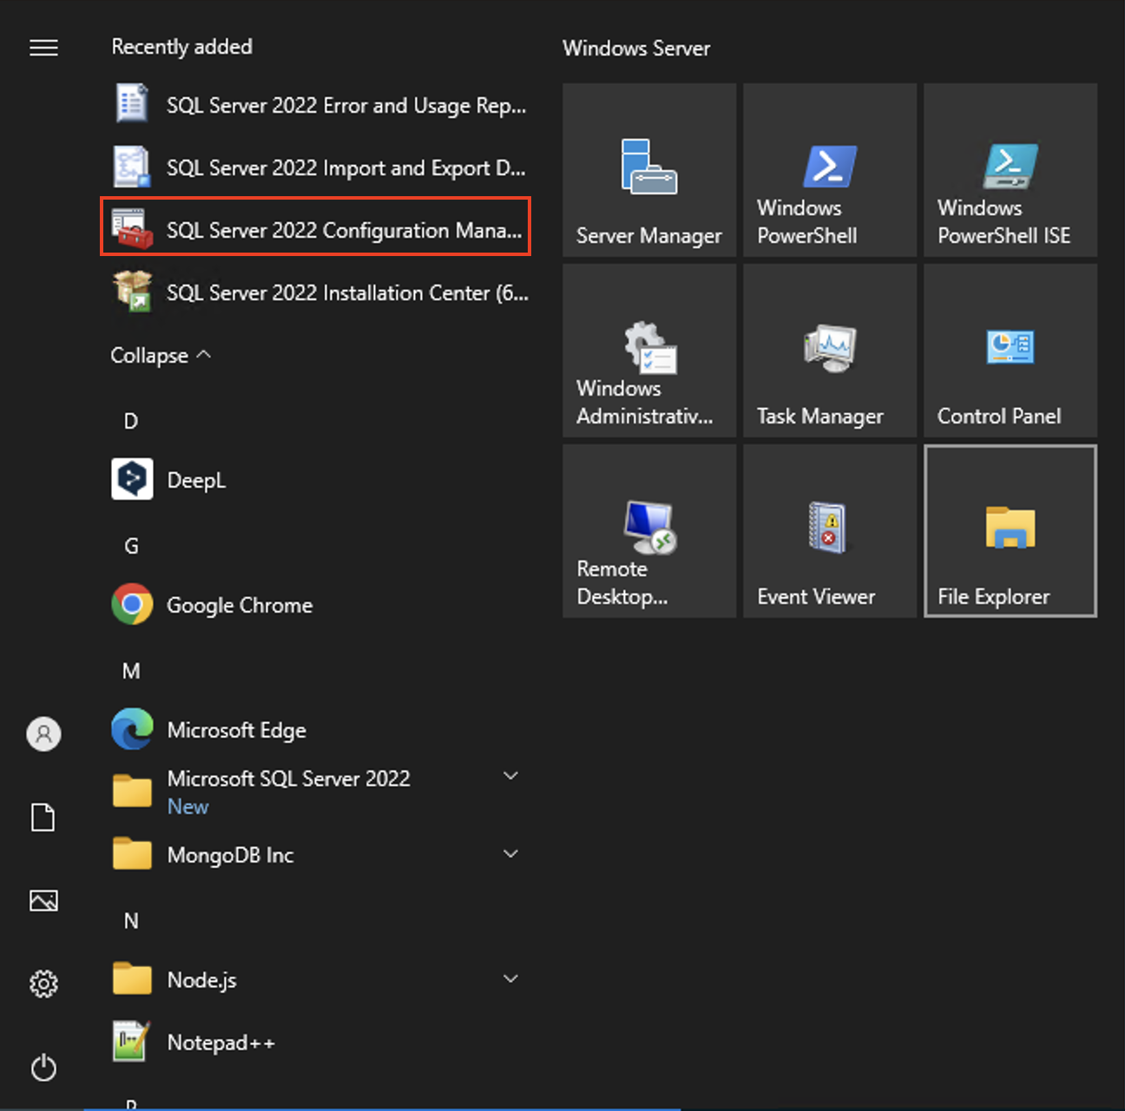Open the user account menu

43,734
